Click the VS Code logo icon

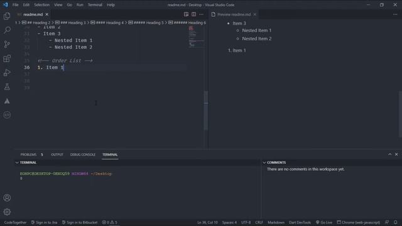pos(6,4)
